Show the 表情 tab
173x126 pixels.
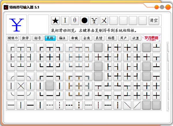[99, 38]
